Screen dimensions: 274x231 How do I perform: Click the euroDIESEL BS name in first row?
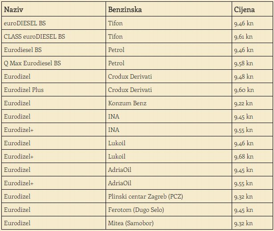pyautogui.click(x=25, y=23)
